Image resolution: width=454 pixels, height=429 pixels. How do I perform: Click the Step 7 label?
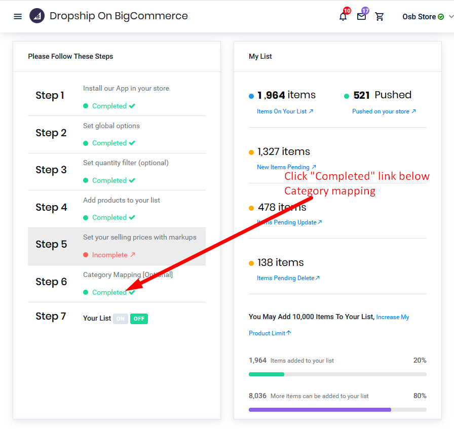tap(51, 316)
